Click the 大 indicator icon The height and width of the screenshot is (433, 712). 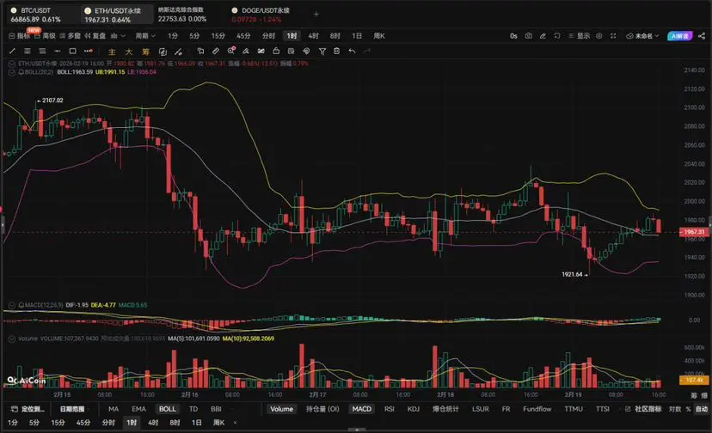(128, 52)
